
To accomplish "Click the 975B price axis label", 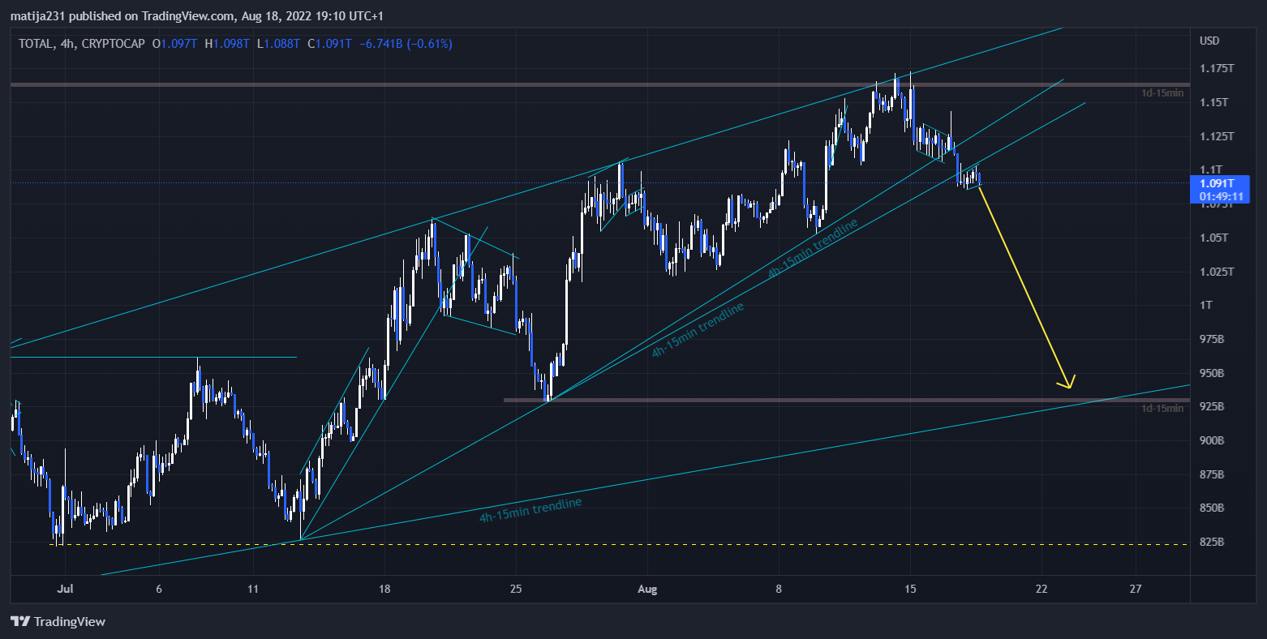I will (1212, 339).
